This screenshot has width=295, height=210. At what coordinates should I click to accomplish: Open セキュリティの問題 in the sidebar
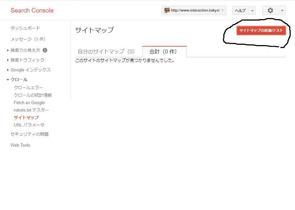30,134
